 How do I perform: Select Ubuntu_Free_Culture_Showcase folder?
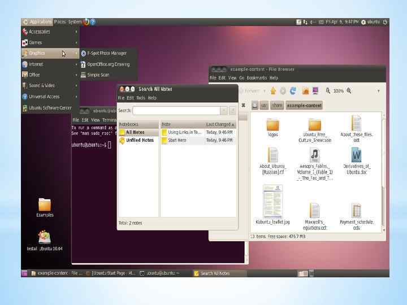(315, 125)
